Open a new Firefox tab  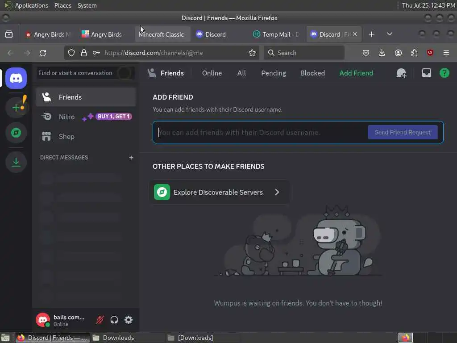[x=371, y=34]
